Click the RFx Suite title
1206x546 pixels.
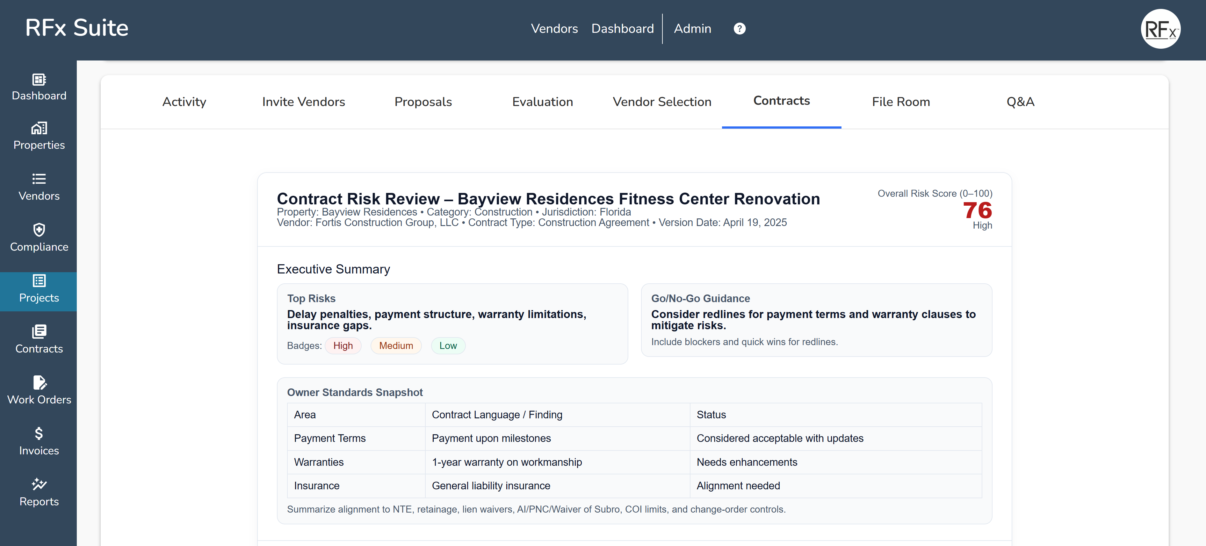point(77,28)
